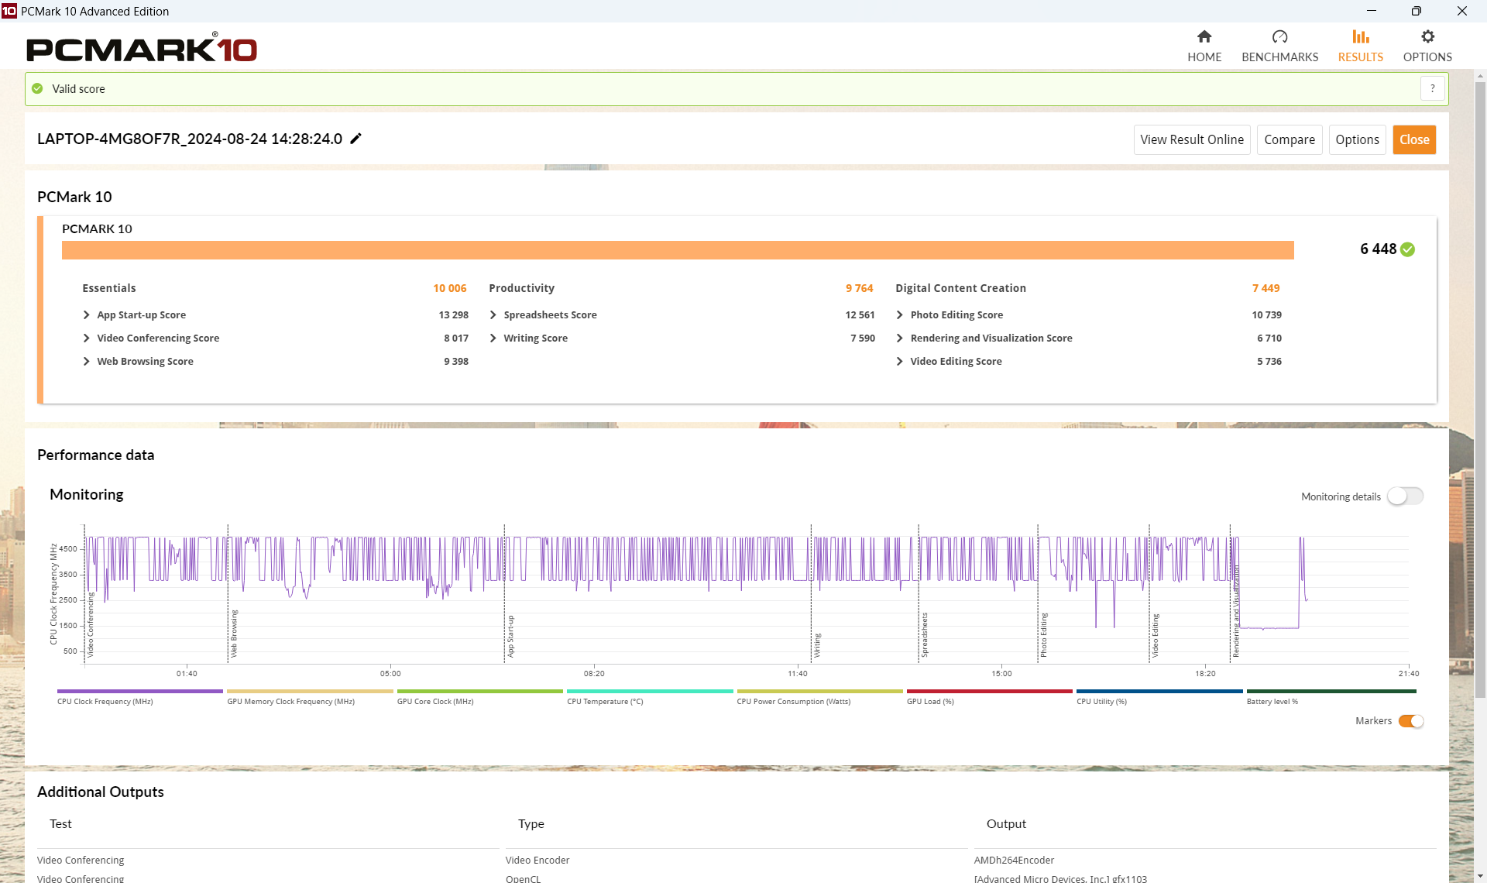Click the Video Conferencing marker in chart

pyautogui.click(x=91, y=625)
